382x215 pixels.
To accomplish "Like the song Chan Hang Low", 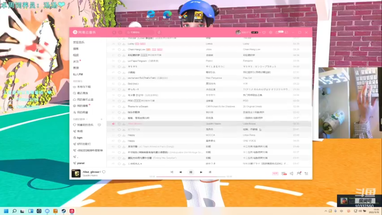I will click(119, 50).
